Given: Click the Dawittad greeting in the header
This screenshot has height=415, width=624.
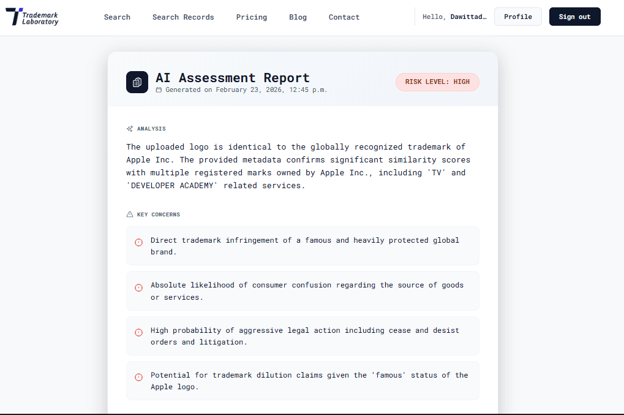Looking at the screenshot, I should coord(453,17).
